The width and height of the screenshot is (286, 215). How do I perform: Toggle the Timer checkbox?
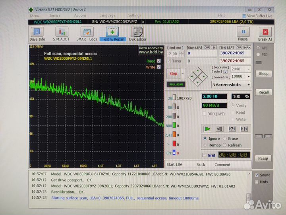tap(169, 61)
